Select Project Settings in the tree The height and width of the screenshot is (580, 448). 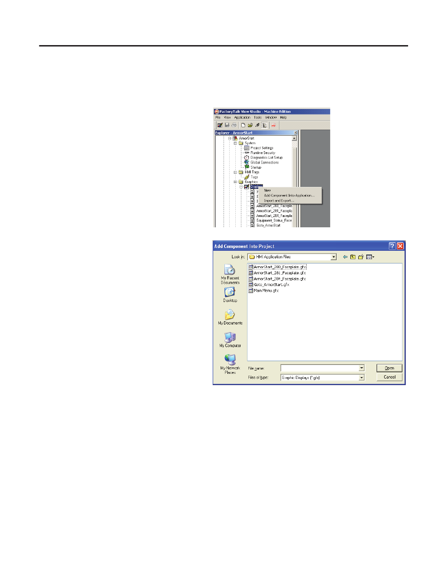[x=262, y=148]
